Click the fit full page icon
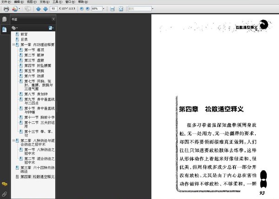 (121, 9)
